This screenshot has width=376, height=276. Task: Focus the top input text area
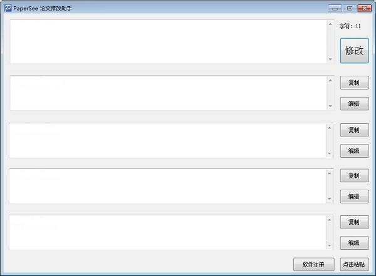(x=168, y=41)
